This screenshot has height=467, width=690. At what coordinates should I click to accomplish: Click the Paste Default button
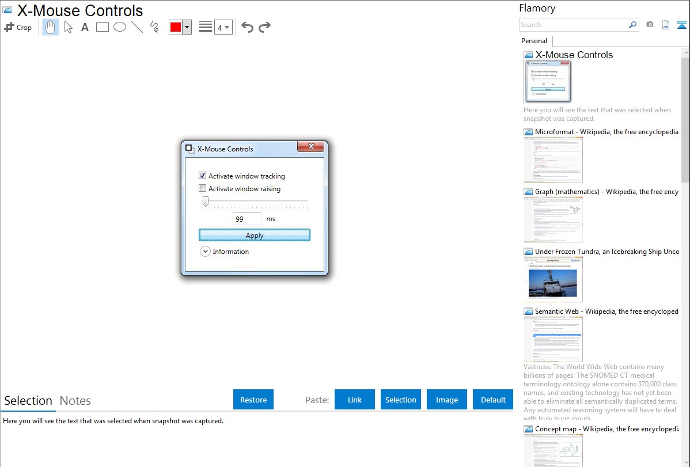(493, 400)
